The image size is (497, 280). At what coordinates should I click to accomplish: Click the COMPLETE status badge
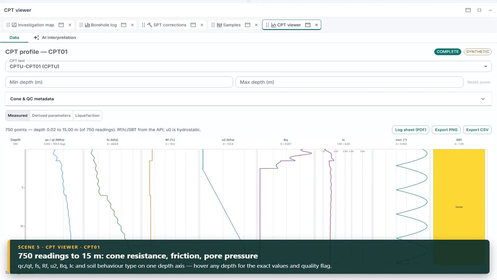click(448, 52)
